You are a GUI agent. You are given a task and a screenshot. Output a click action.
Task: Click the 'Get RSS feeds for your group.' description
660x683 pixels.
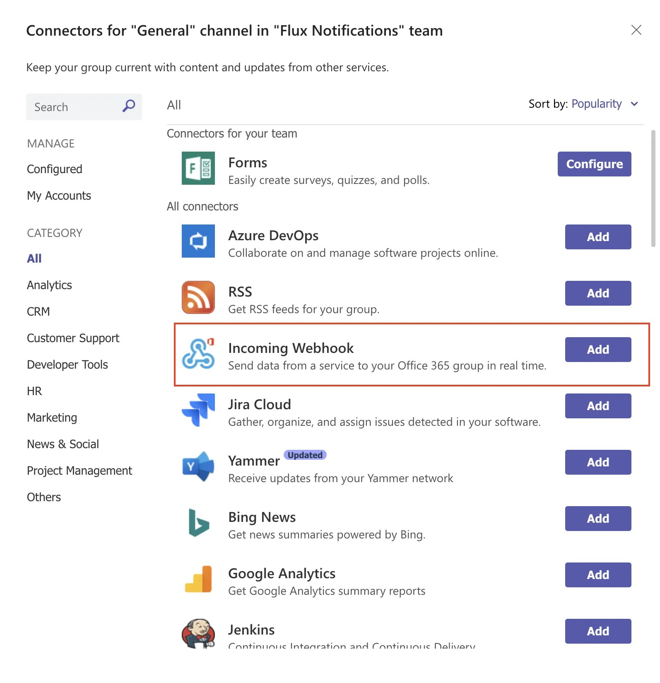point(304,309)
